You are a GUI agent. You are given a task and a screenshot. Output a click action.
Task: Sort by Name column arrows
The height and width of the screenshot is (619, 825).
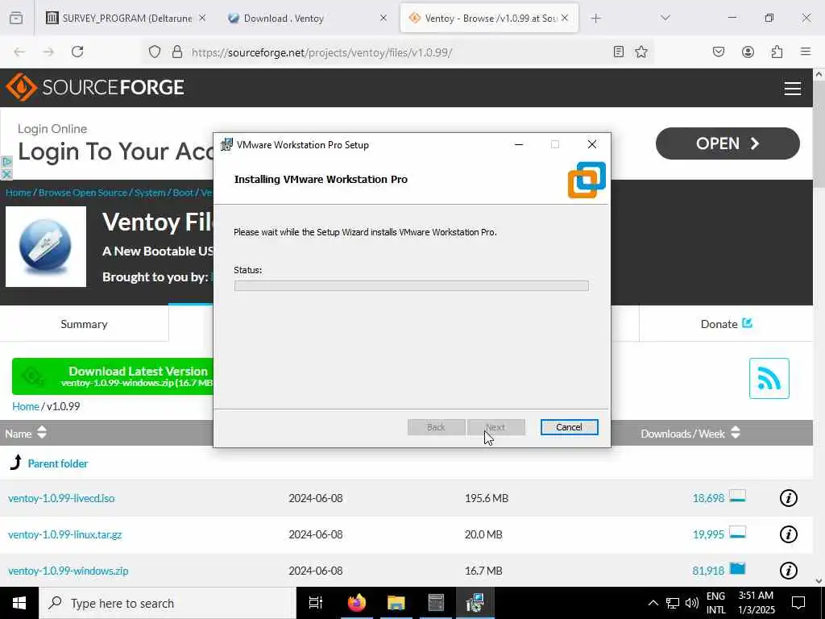click(42, 433)
